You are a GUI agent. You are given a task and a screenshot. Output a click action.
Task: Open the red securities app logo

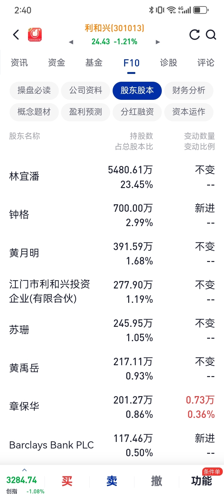point(35,35)
